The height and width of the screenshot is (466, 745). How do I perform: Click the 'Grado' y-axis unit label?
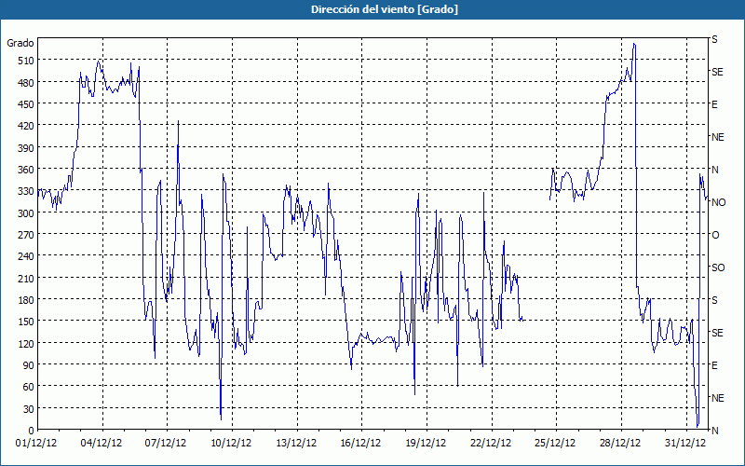click(20, 43)
